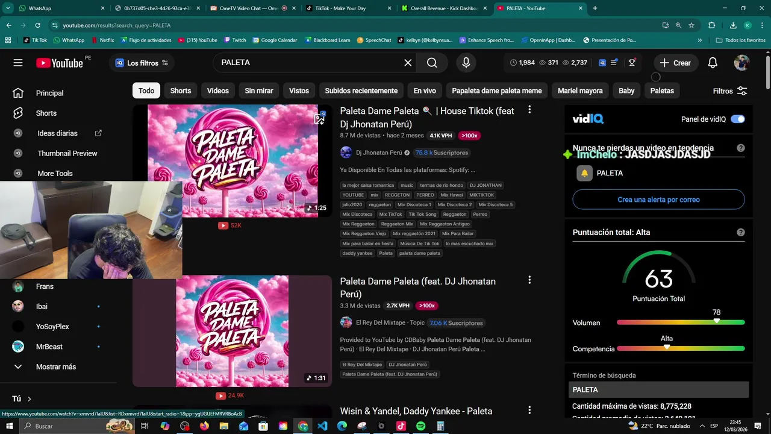The image size is (771, 434).
Task: Toggle the Panel de vidIQ switch
Action: coord(738,119)
